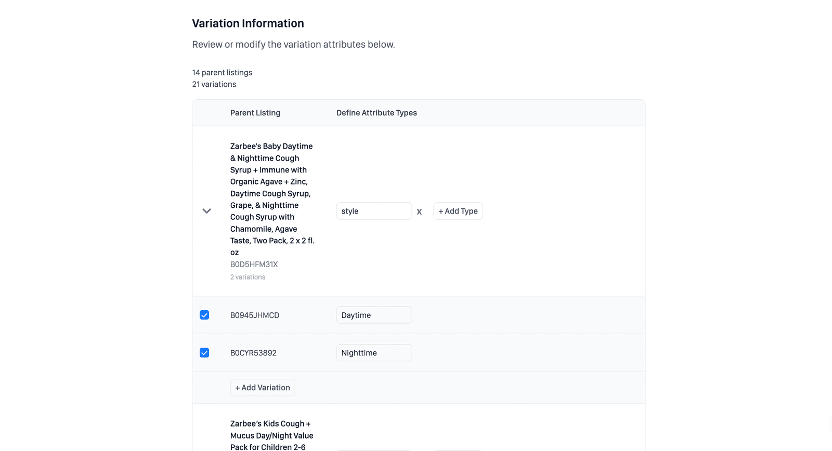The width and height of the screenshot is (832, 451).
Task: Click the Parent Listing column header
Action: [255, 113]
